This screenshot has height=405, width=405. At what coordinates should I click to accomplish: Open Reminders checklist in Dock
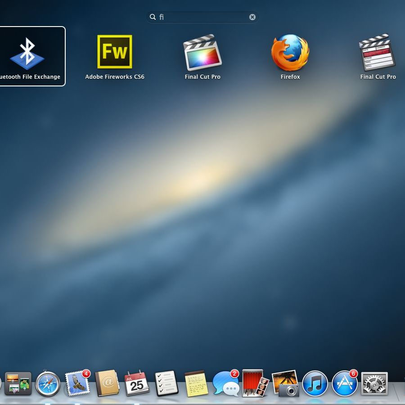pos(166,383)
